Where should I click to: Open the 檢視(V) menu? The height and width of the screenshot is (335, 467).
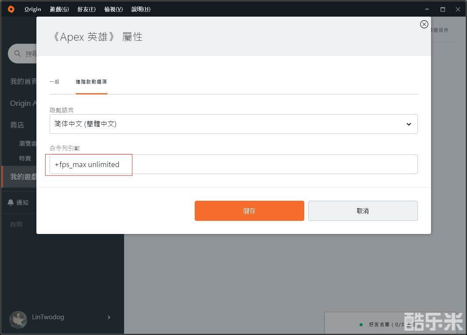pos(114,9)
